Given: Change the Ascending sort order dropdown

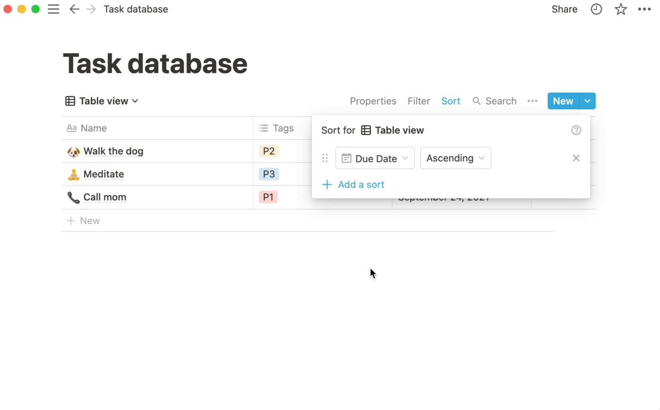Looking at the screenshot, I should point(455,158).
